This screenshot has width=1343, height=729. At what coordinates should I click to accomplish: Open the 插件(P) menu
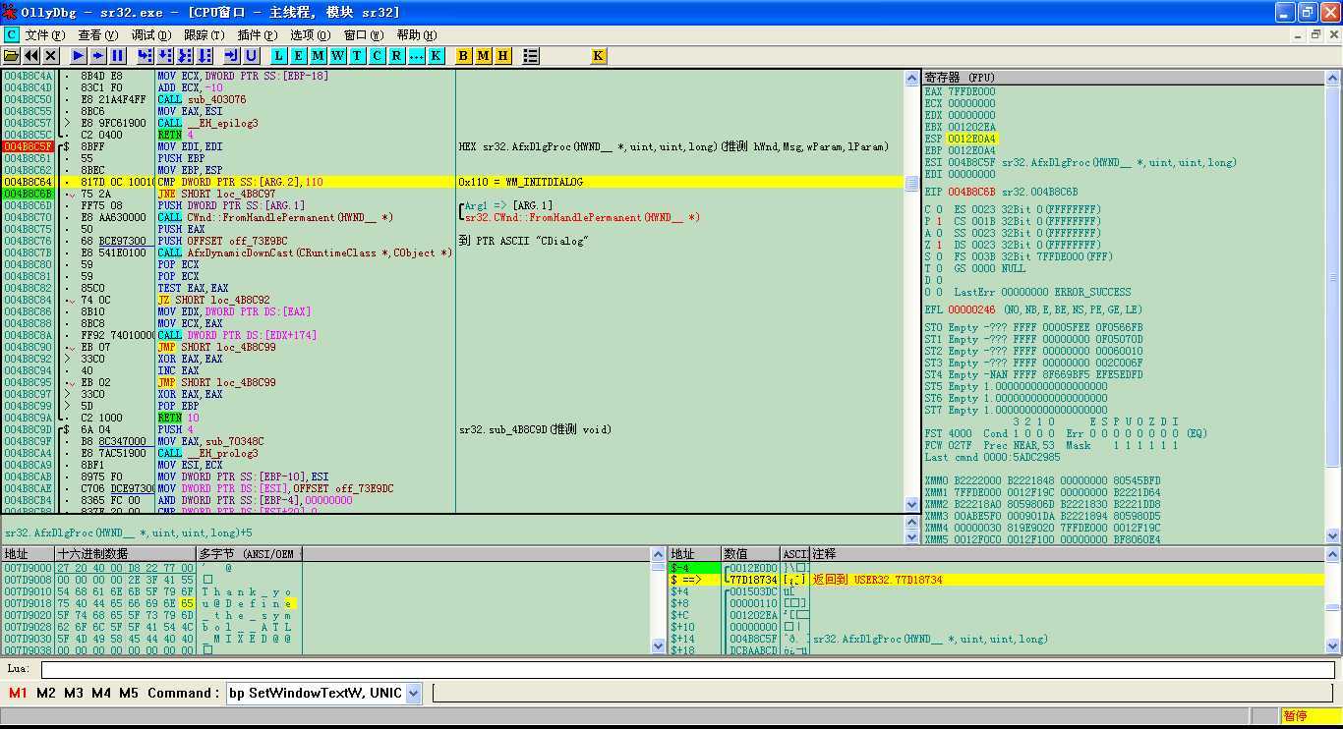click(258, 35)
